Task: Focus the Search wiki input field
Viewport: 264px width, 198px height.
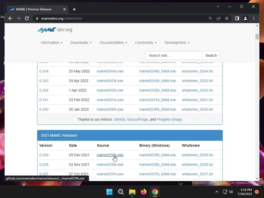Action: [x=174, y=55]
